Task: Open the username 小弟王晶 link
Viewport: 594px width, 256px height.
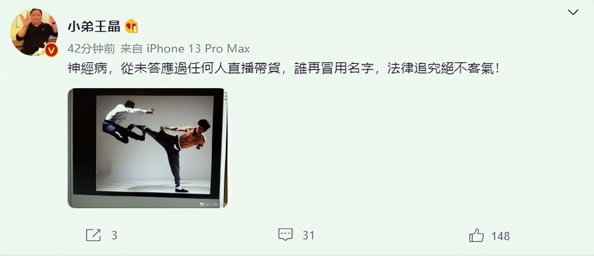Action: pos(94,26)
